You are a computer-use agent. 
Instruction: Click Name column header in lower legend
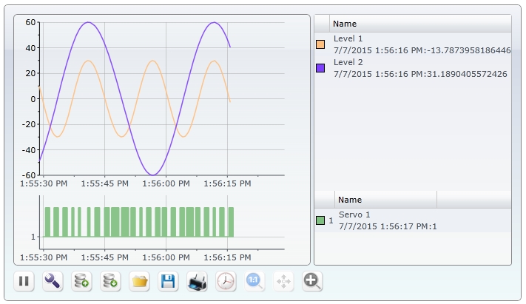tap(350, 200)
